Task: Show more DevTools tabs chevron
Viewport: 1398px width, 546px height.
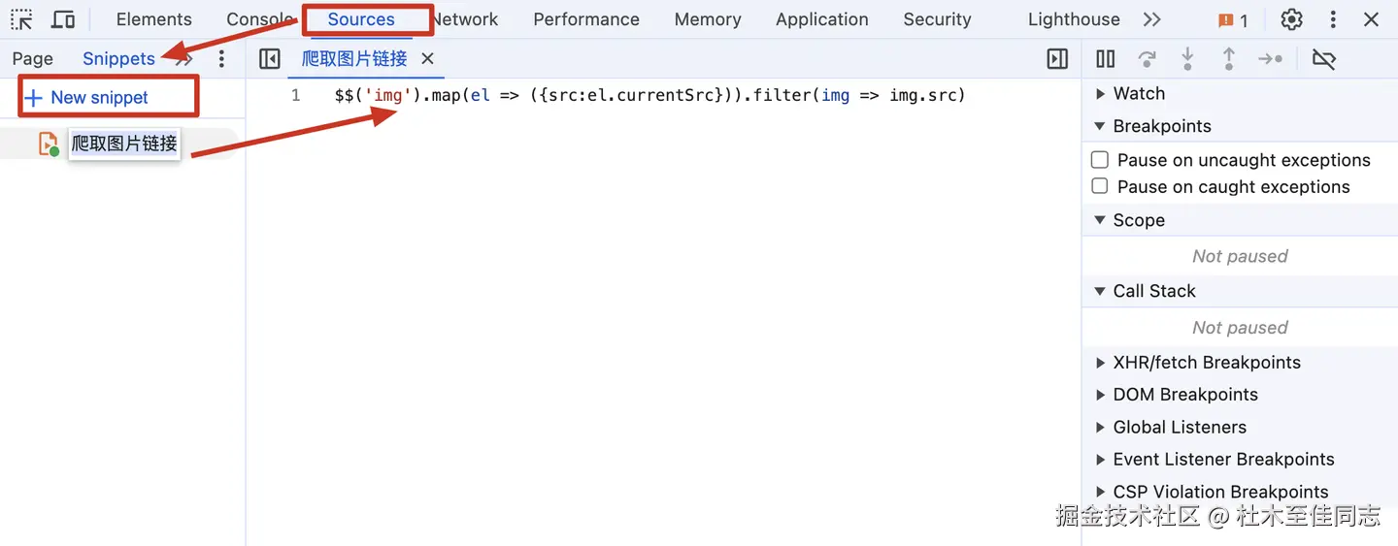Action: (x=1151, y=19)
